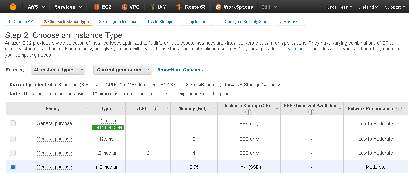Go to 1. Choose AMI step
This screenshot has height=173, width=409.
coord(21,22)
